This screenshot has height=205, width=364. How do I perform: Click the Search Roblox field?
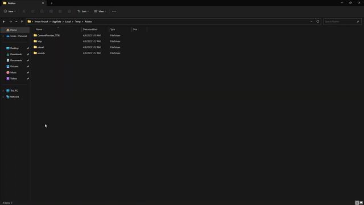(x=342, y=22)
